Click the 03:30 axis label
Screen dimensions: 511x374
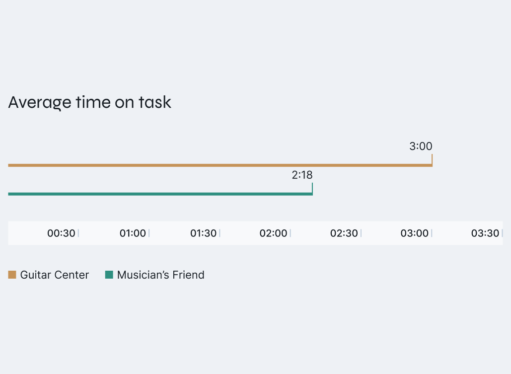click(x=485, y=233)
